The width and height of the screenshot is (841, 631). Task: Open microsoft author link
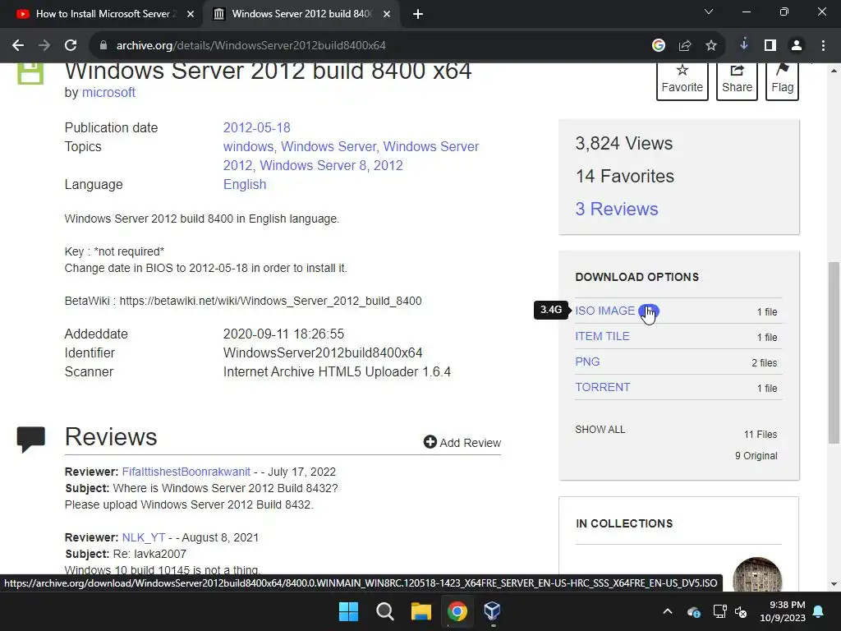(108, 92)
